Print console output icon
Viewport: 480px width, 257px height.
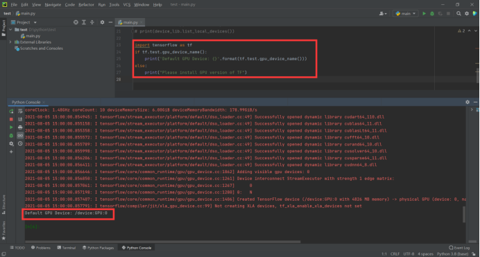tap(20, 127)
